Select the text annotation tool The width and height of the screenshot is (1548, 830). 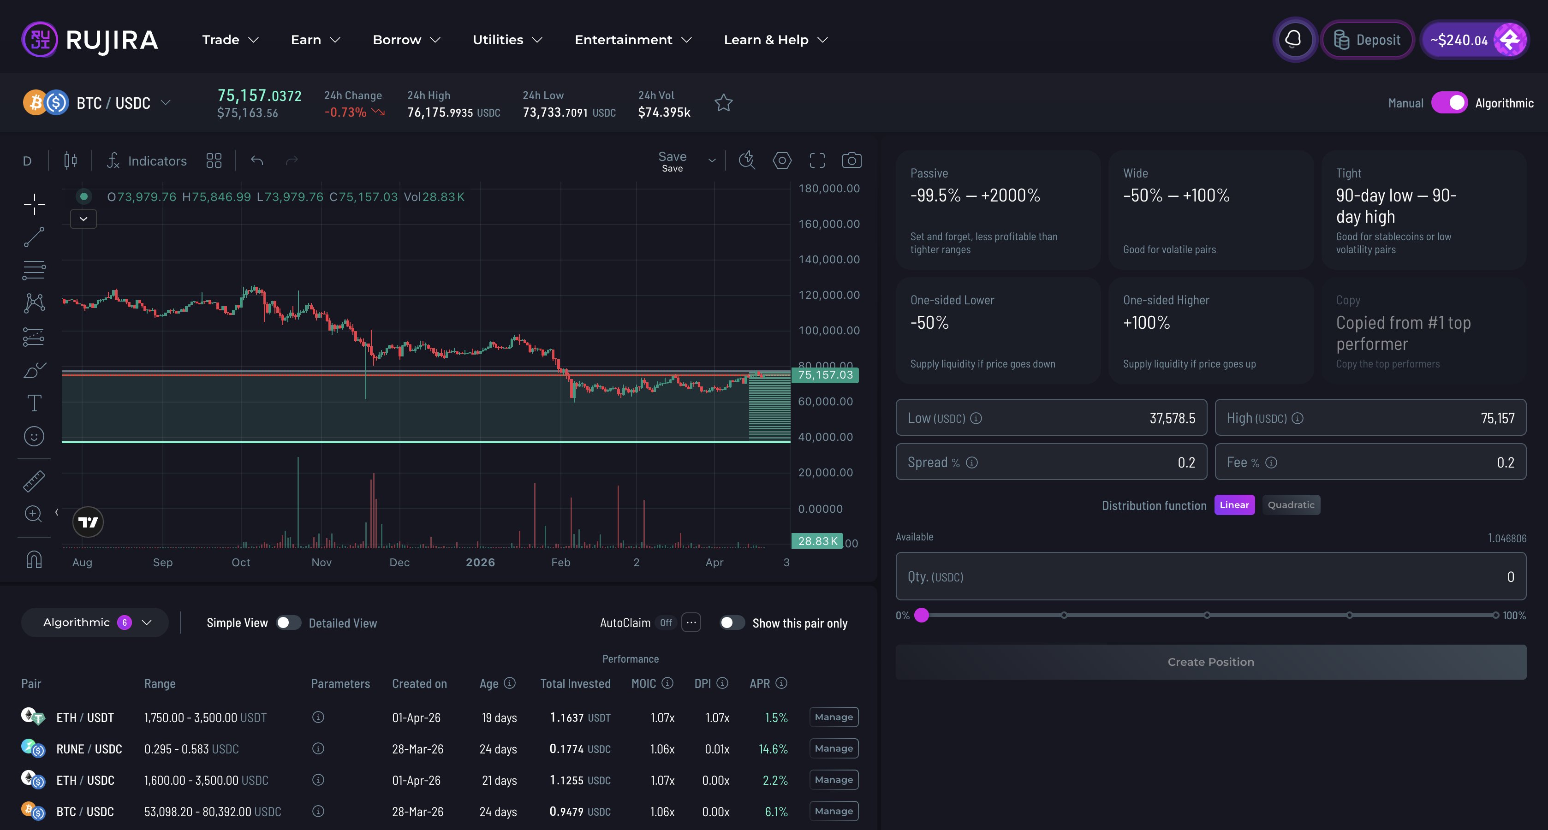[34, 403]
